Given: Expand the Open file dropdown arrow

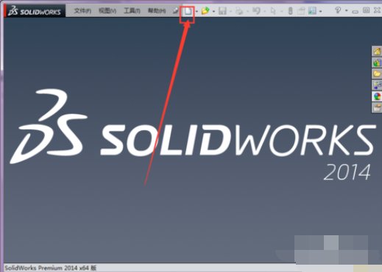Looking at the screenshot, I should (x=213, y=12).
